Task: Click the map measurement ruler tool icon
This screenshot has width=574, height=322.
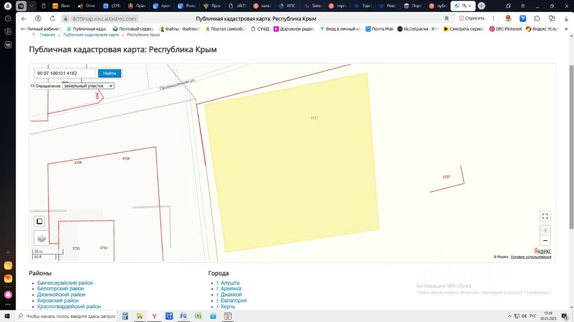Action: point(39,221)
